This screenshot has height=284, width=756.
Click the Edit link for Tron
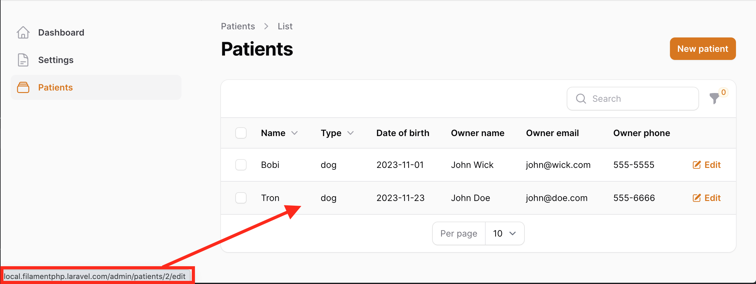click(x=707, y=198)
